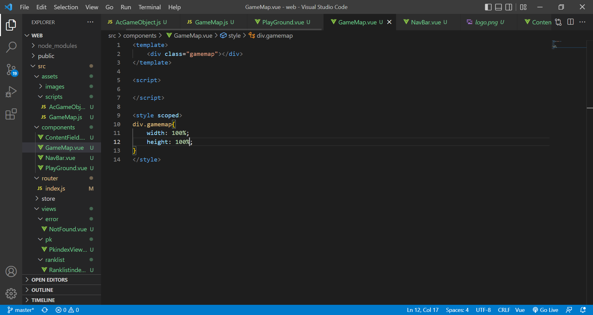The width and height of the screenshot is (593, 315).
Task: Click the editor vertical scrollbar
Action: point(590,172)
